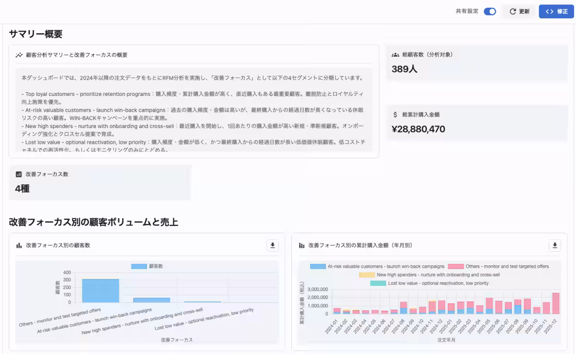Click the bar chart icon beside 改善フォーカス別の顧客数
The image size is (576, 354).
click(19, 245)
